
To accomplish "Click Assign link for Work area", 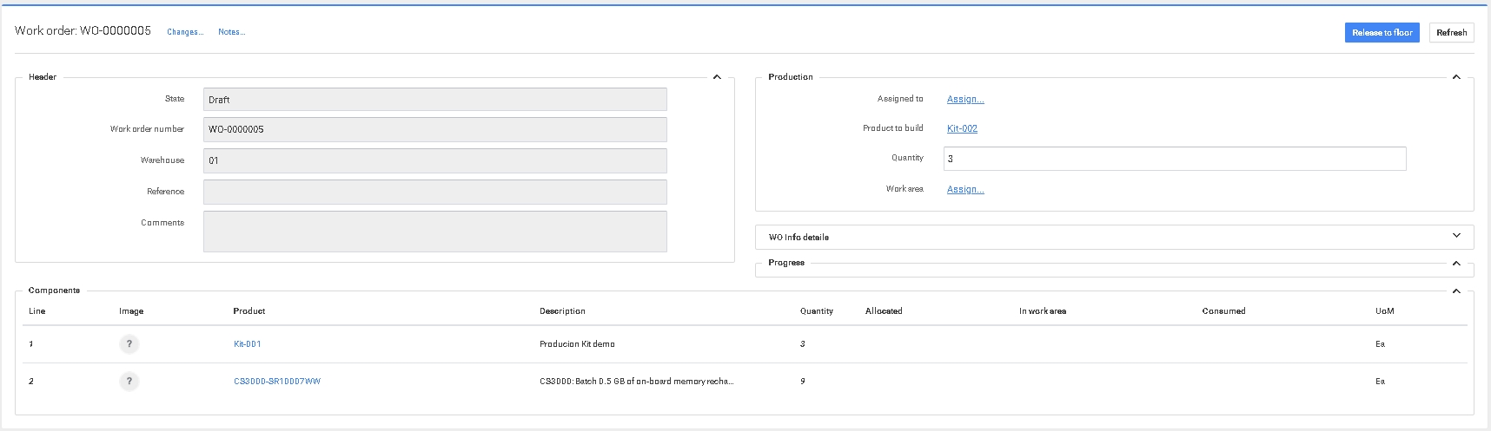I will [x=965, y=190].
